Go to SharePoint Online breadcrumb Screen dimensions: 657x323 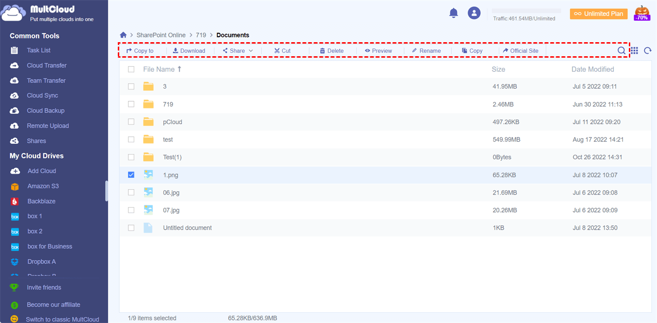pyautogui.click(x=161, y=35)
